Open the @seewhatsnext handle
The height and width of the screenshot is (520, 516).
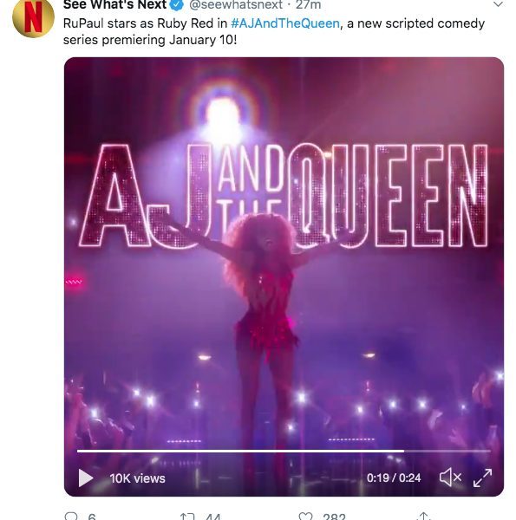tap(236, 4)
